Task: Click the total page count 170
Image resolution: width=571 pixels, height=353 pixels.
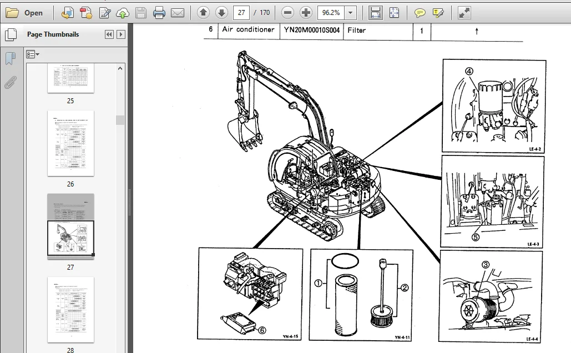Action: pyautogui.click(x=265, y=13)
